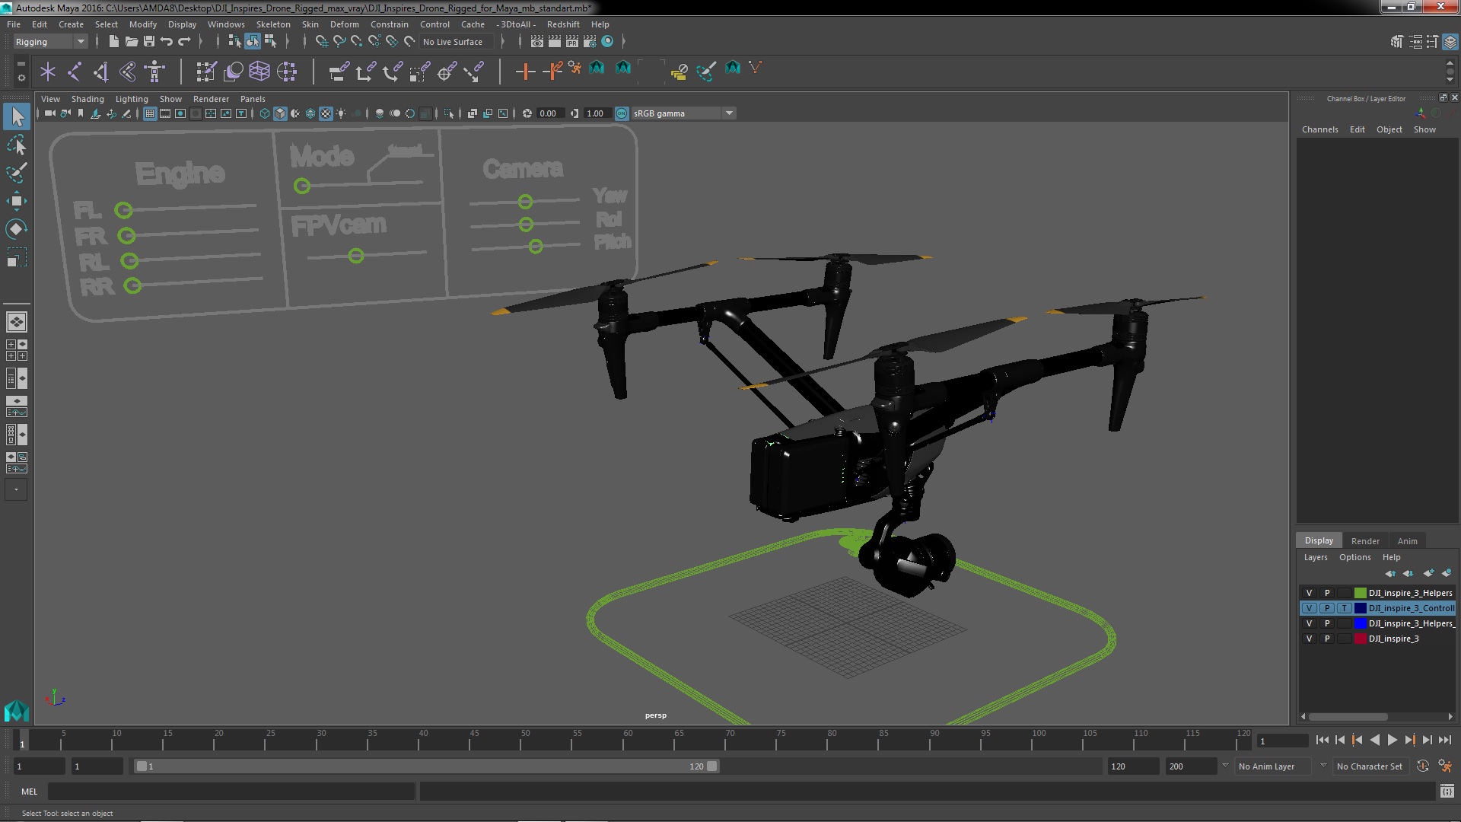Click the Open Scene folder icon
The height and width of the screenshot is (822, 1461).
pos(131,41)
